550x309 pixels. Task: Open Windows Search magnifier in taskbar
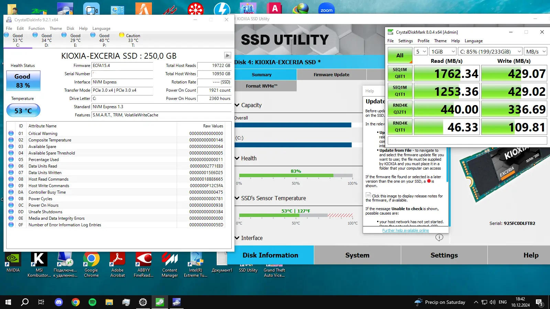(x=25, y=302)
